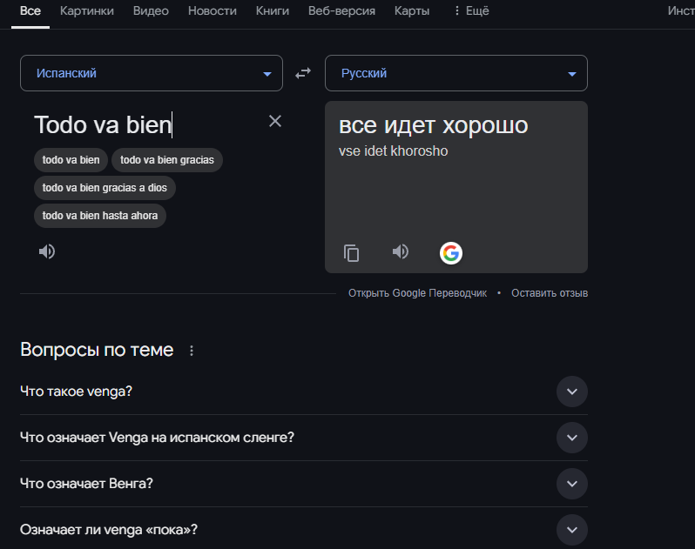Screen dimensions: 695x549
Task: Click the Вопросы по теме heading
Action: [x=97, y=350]
